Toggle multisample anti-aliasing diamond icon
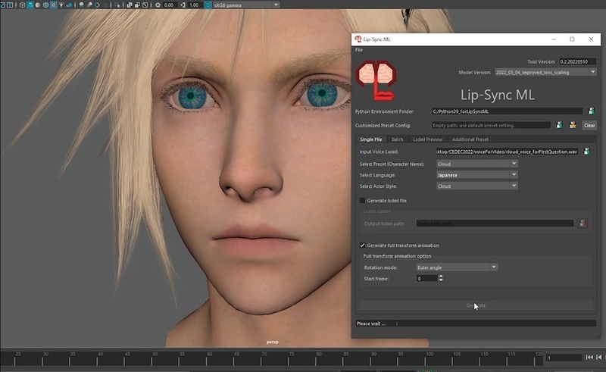 point(98,5)
